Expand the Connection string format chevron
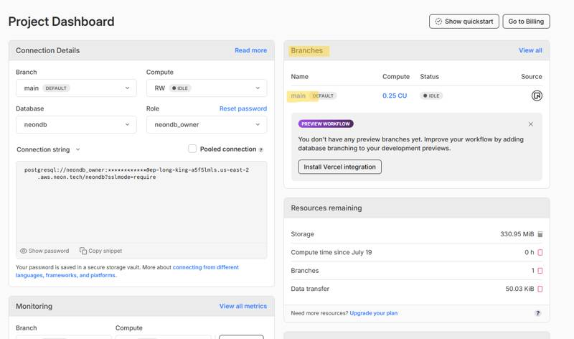Viewport: 574px width, 339px height. [x=78, y=149]
